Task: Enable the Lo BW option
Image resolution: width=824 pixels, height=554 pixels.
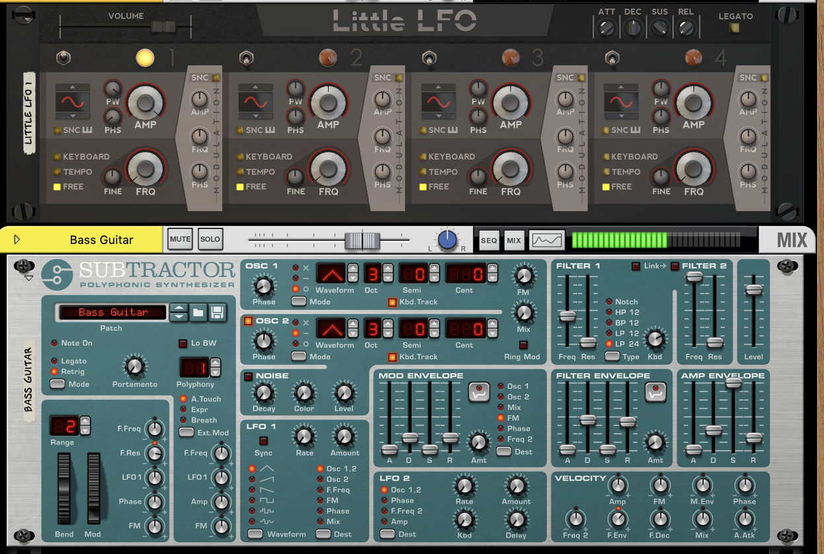Action: [x=183, y=343]
